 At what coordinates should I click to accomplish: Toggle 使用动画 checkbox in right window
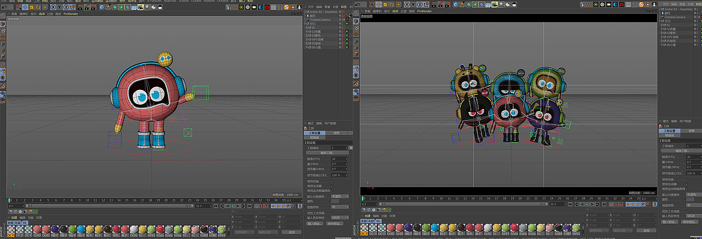coord(687,179)
